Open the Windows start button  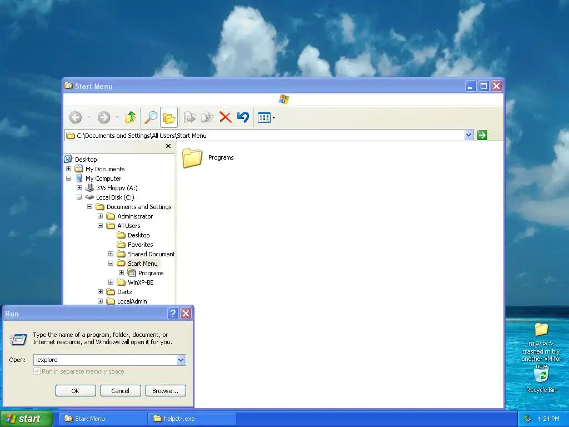click(27, 419)
